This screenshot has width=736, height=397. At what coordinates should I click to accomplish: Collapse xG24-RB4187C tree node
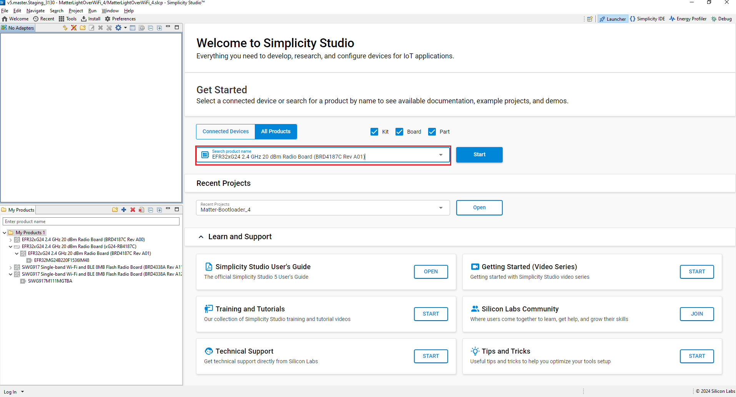tap(10, 246)
